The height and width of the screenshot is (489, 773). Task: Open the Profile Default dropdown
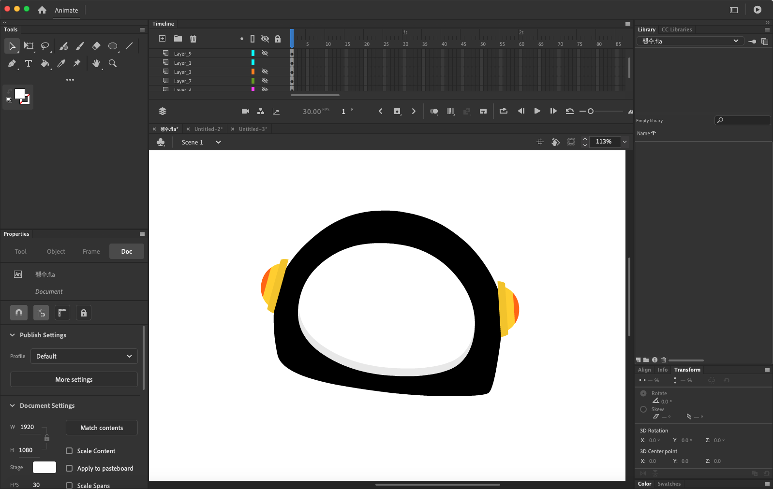[x=84, y=356]
